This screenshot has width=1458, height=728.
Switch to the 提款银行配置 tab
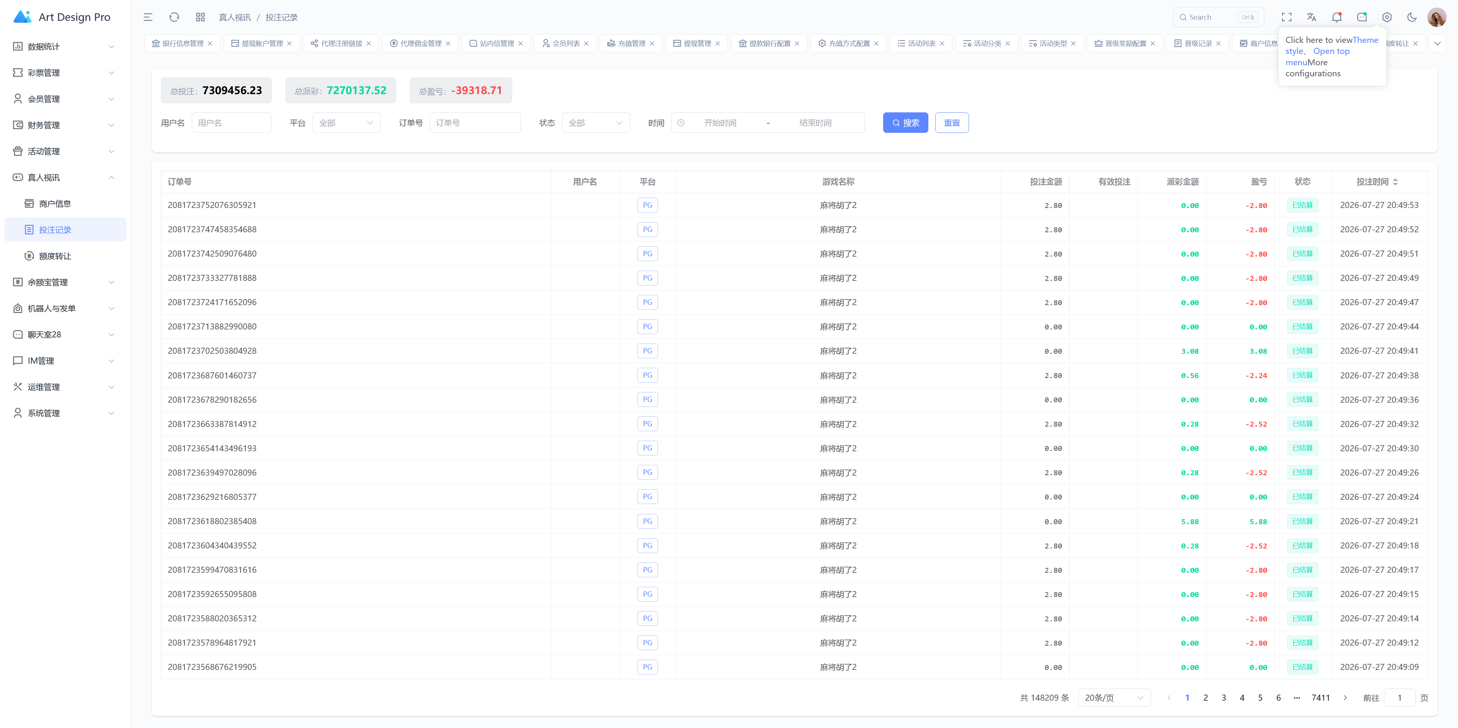click(768, 44)
